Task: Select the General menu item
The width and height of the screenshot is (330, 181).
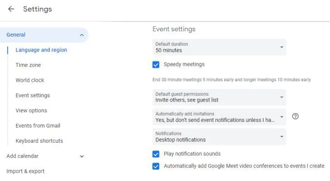Action: 44,35
